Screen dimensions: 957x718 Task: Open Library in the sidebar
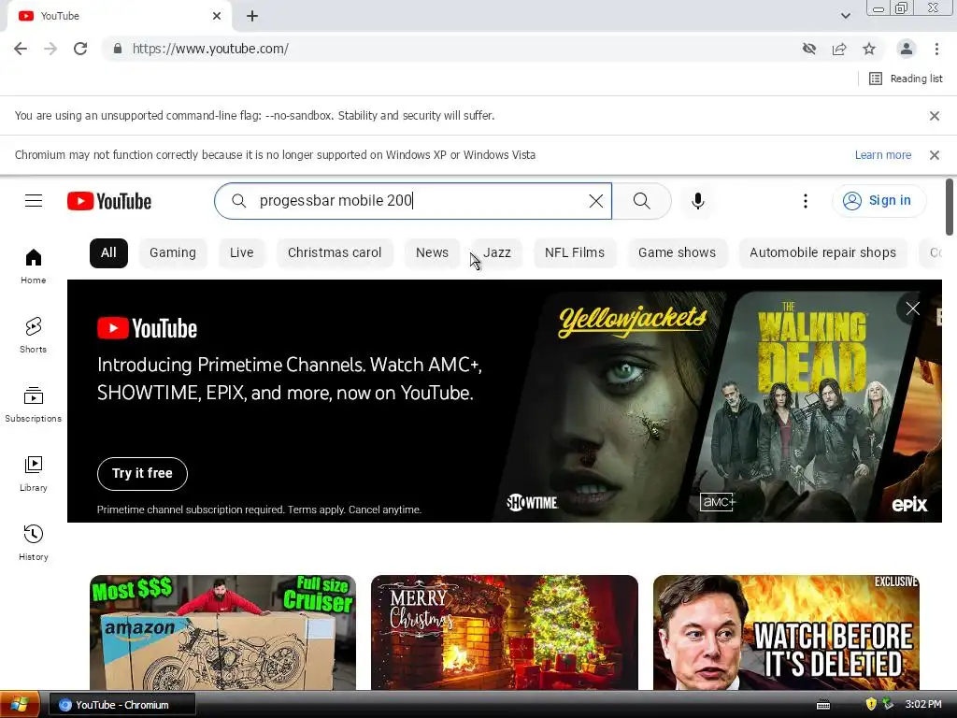(x=34, y=474)
